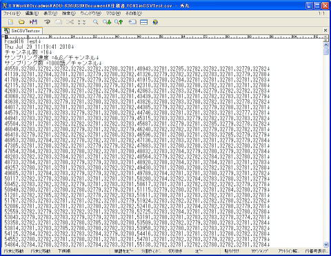Click the data row starting with 51767
Image resolution: width=331 pixels, height=256 pixels.
pyautogui.click(x=137, y=201)
